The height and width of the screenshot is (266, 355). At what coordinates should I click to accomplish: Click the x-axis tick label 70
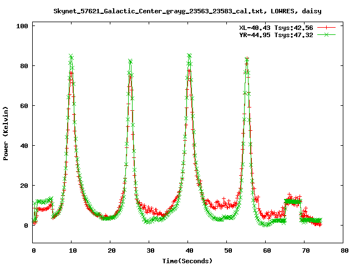click(x=306, y=250)
